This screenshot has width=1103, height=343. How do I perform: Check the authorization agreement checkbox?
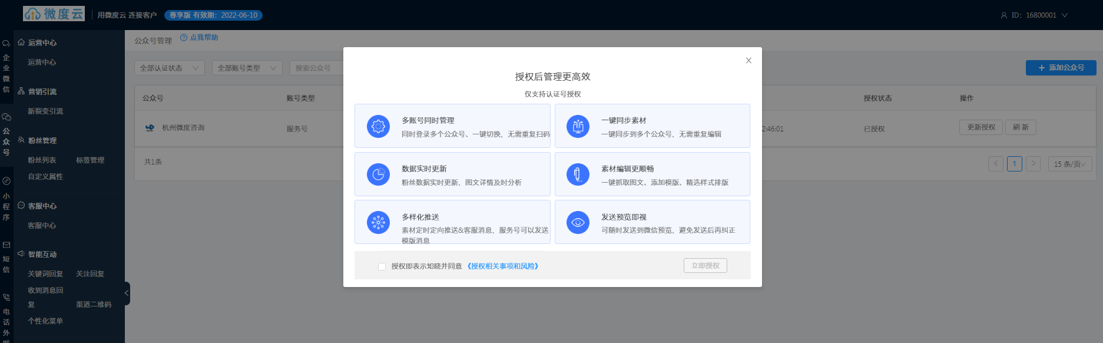382,266
